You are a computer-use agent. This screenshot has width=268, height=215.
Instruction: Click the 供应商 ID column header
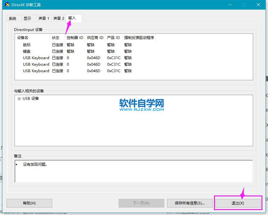tap(95, 37)
